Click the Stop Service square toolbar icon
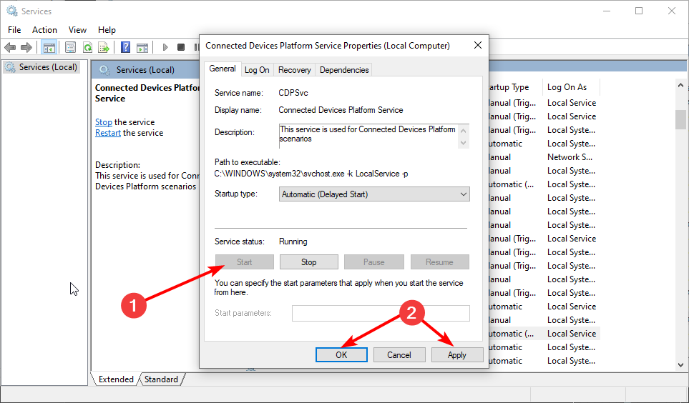Image resolution: width=689 pixels, height=403 pixels. pyautogui.click(x=181, y=47)
